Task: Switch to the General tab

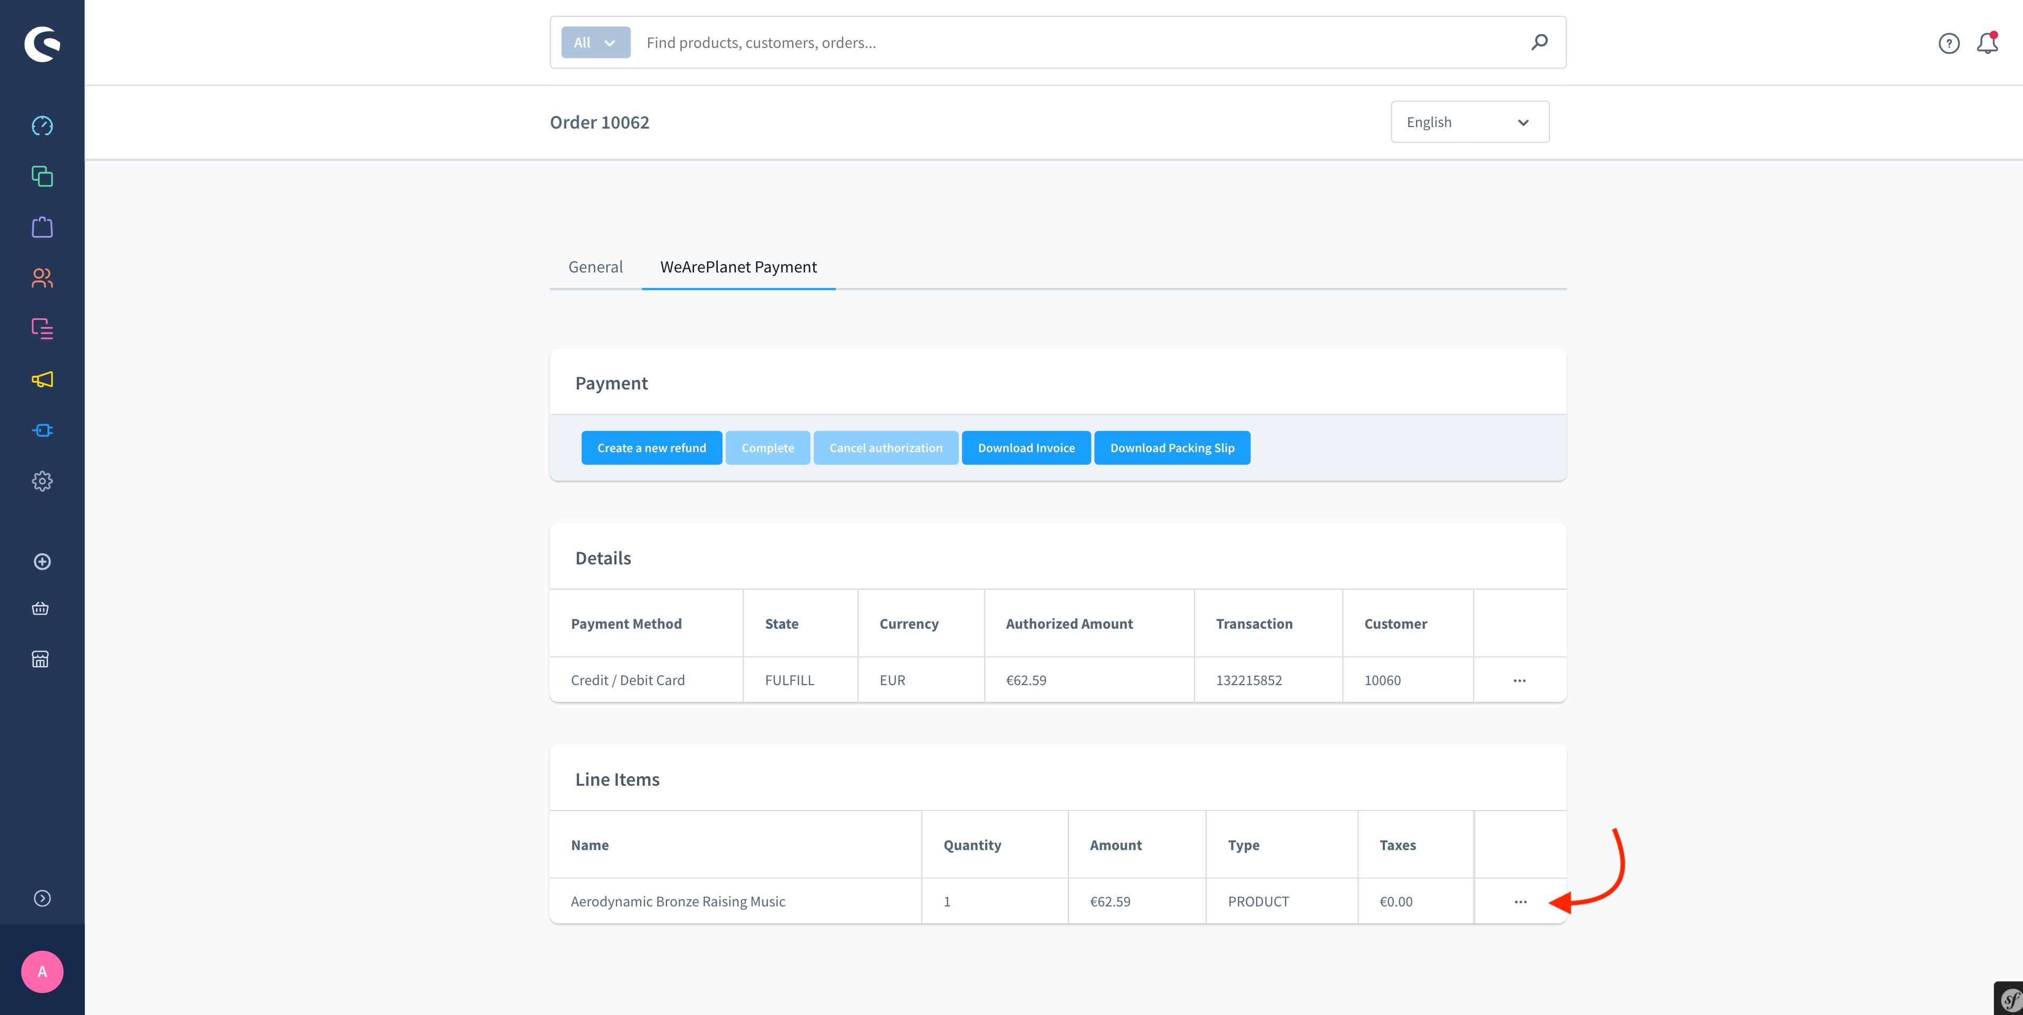Action: (x=595, y=267)
